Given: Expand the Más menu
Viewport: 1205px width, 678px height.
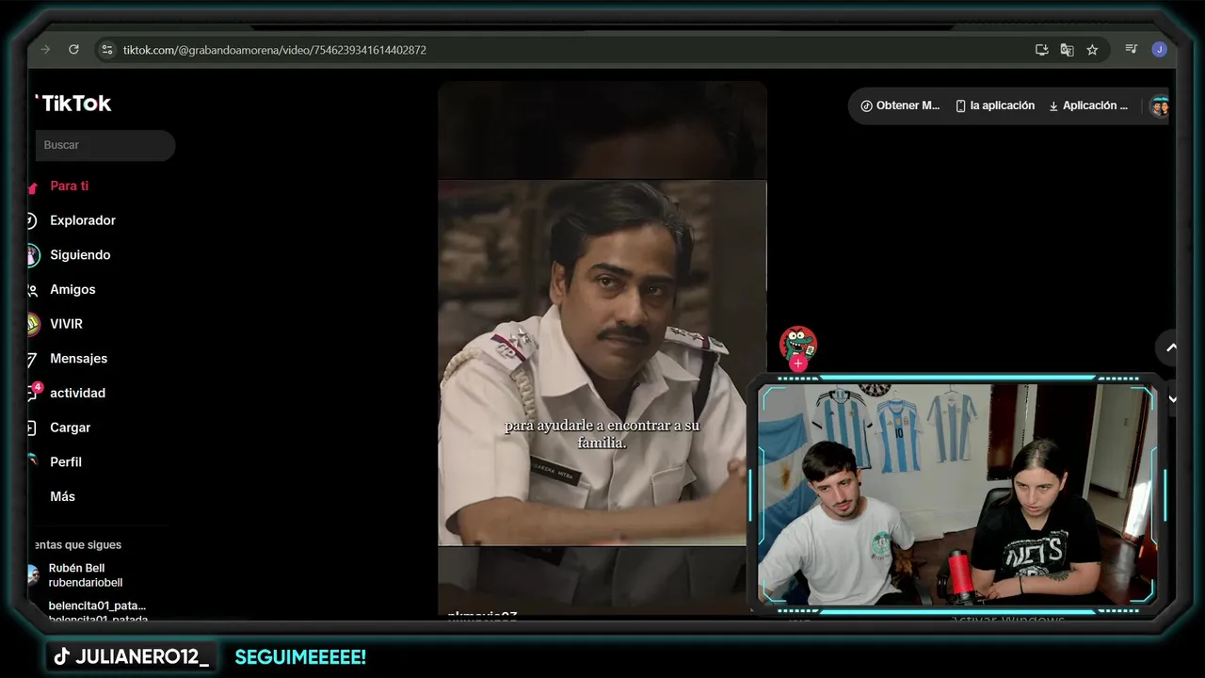Looking at the screenshot, I should point(62,496).
